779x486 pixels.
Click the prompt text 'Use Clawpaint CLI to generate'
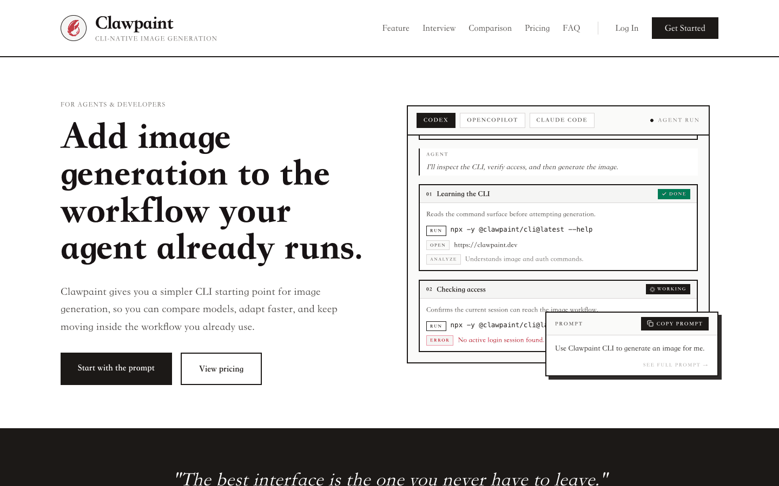[x=630, y=348]
